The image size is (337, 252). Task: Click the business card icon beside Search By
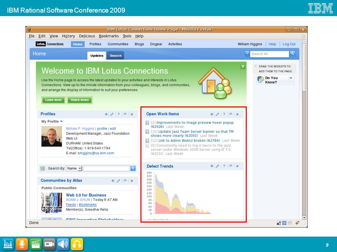click(x=42, y=168)
